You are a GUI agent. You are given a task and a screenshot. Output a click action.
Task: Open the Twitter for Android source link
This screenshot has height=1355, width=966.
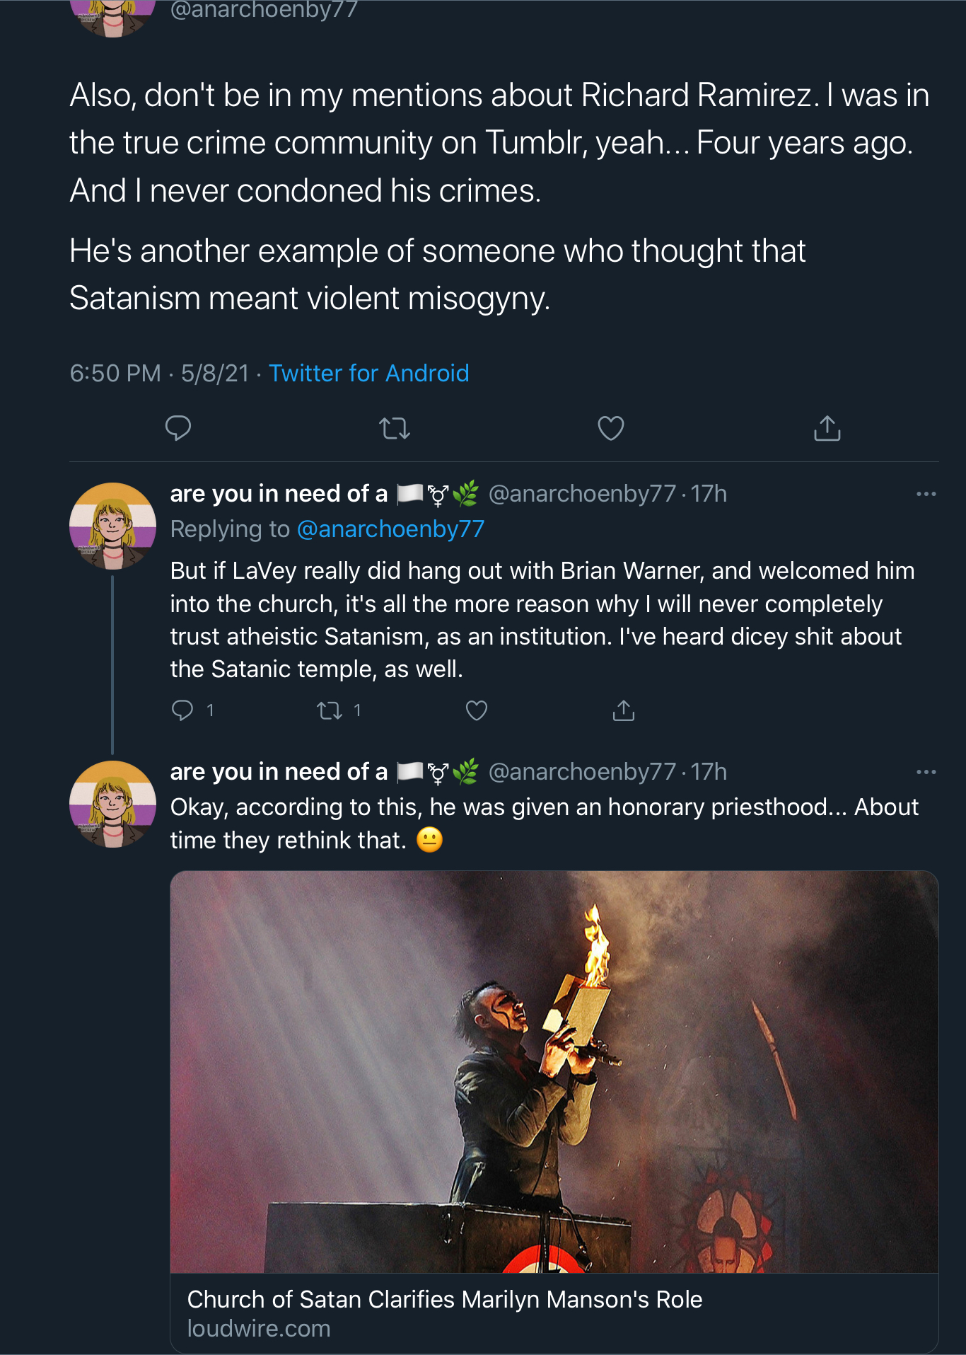coord(369,373)
